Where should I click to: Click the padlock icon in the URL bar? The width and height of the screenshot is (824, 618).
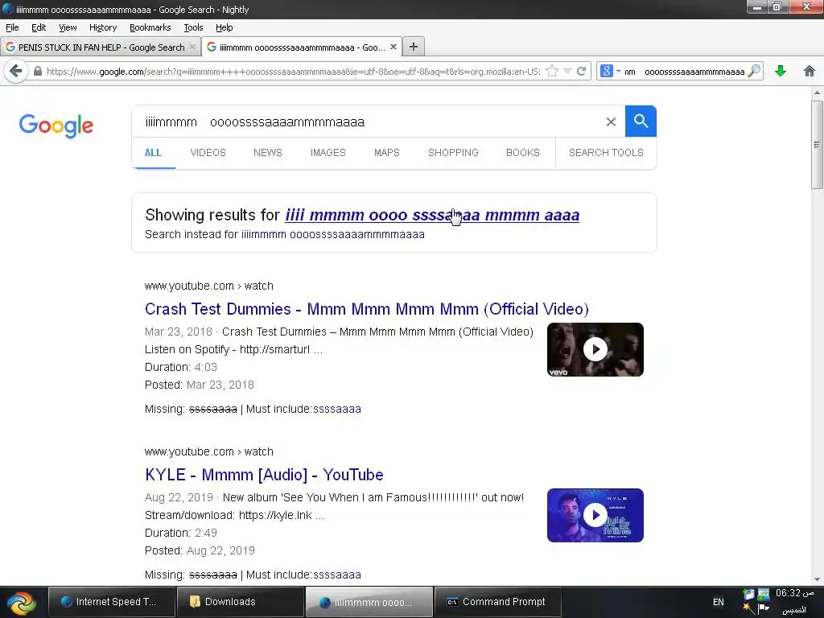(x=37, y=71)
